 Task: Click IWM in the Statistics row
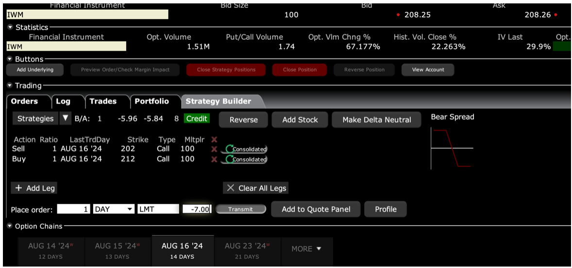(67, 46)
